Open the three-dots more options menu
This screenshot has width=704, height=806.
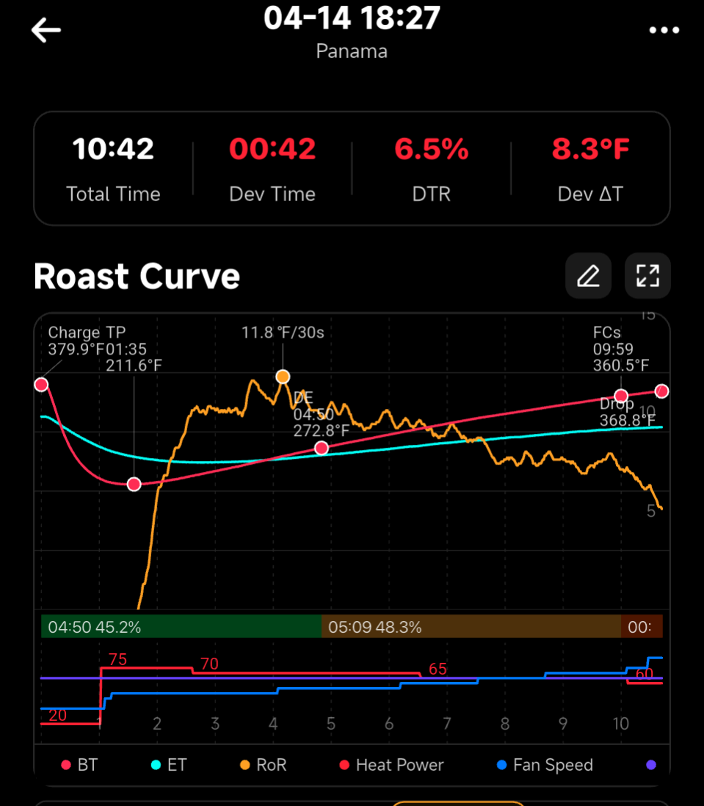click(664, 31)
